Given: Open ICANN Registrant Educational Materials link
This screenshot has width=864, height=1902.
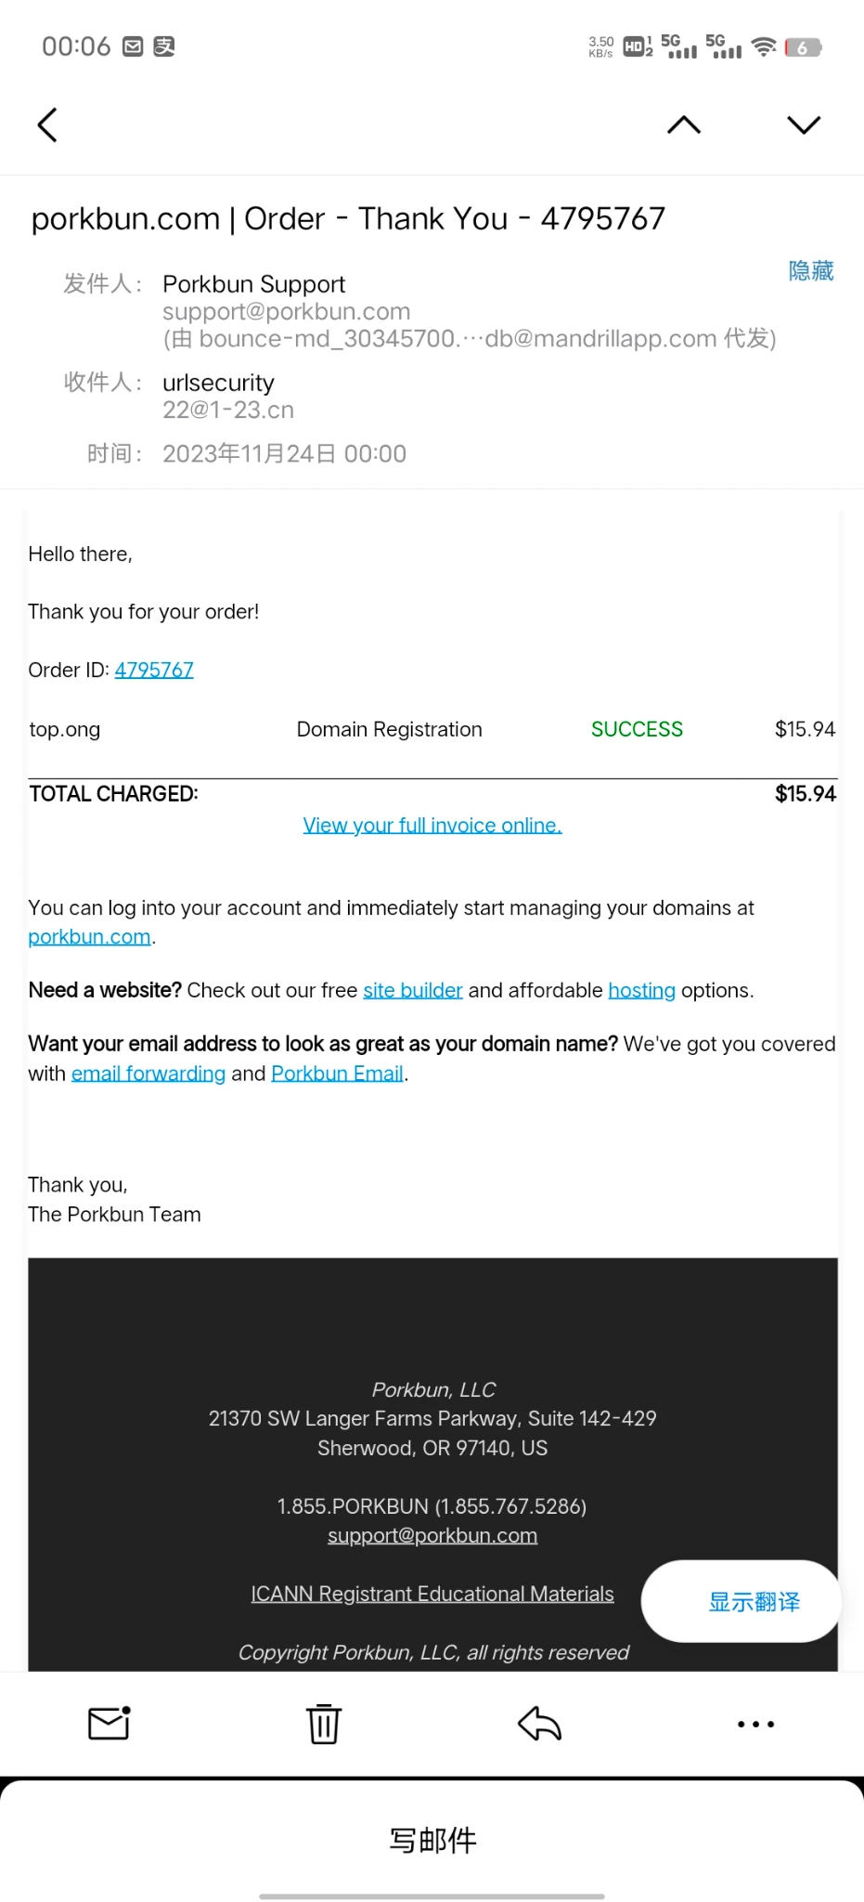Looking at the screenshot, I should tap(432, 1594).
